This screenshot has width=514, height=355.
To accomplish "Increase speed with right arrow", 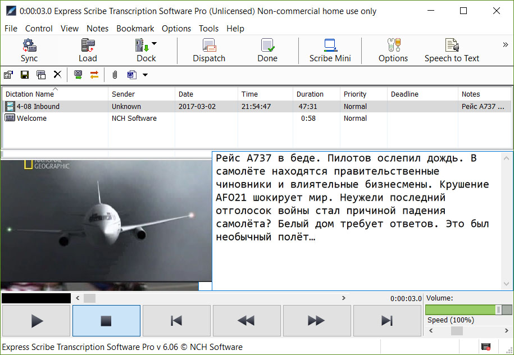I will click(x=507, y=331).
